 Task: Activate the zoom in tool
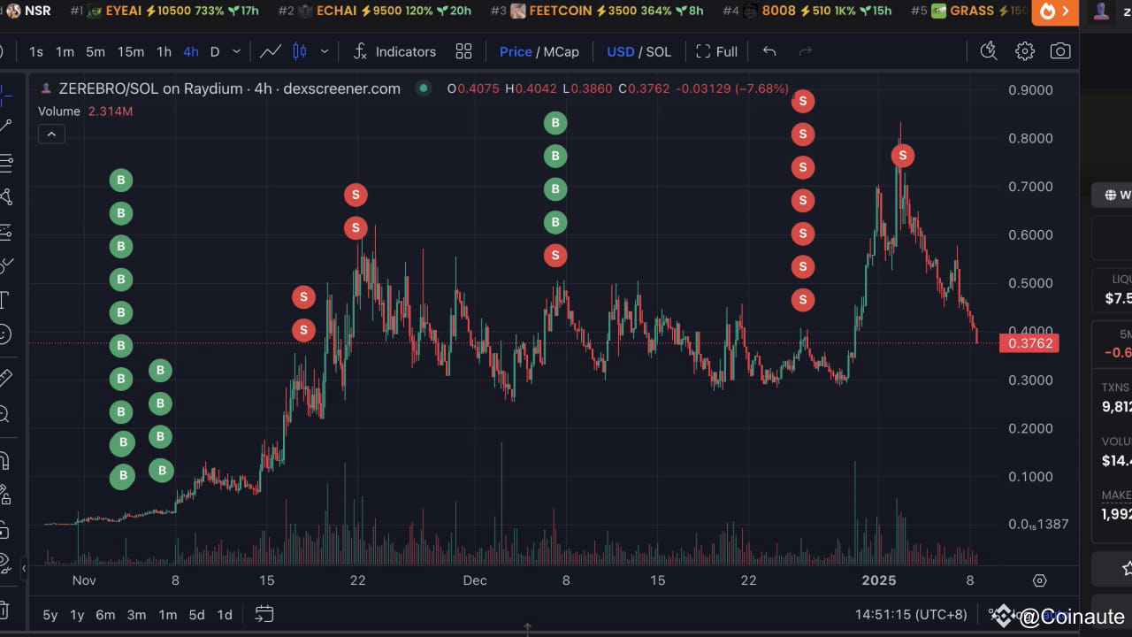tap(5, 413)
